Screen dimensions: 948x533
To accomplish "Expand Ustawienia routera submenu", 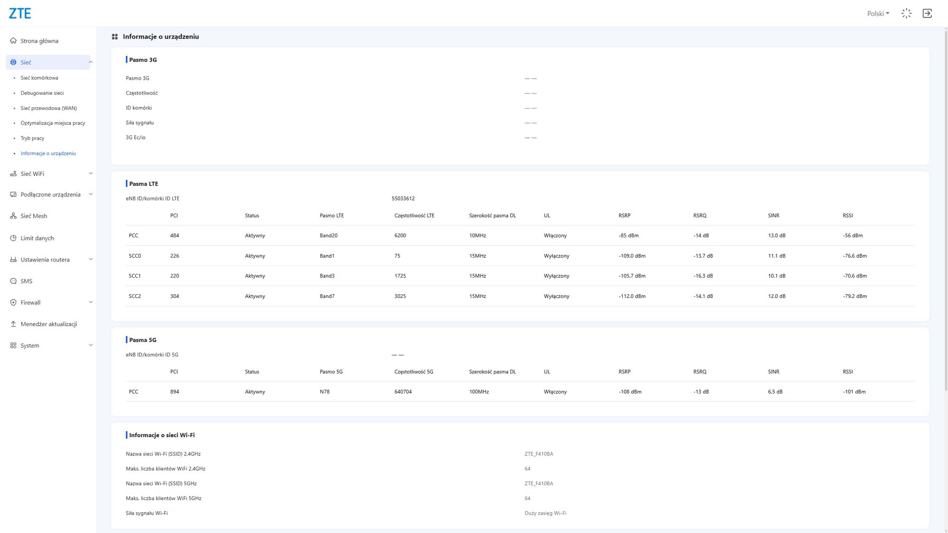I will point(91,259).
